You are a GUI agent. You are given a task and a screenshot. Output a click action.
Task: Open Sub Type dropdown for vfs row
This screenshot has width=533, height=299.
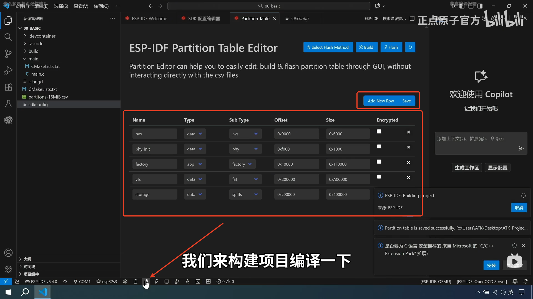[245, 179]
